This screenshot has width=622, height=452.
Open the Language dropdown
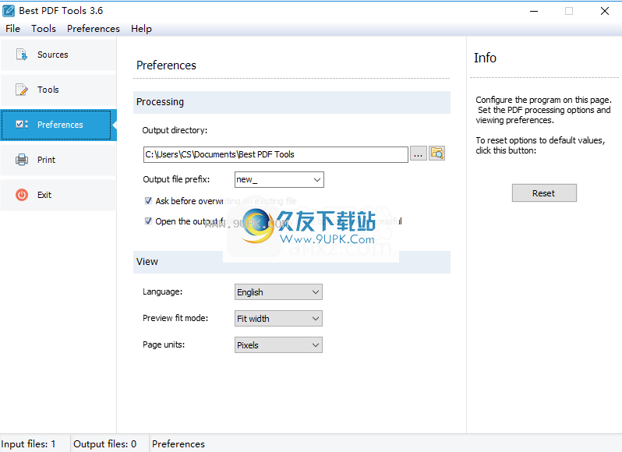point(278,292)
